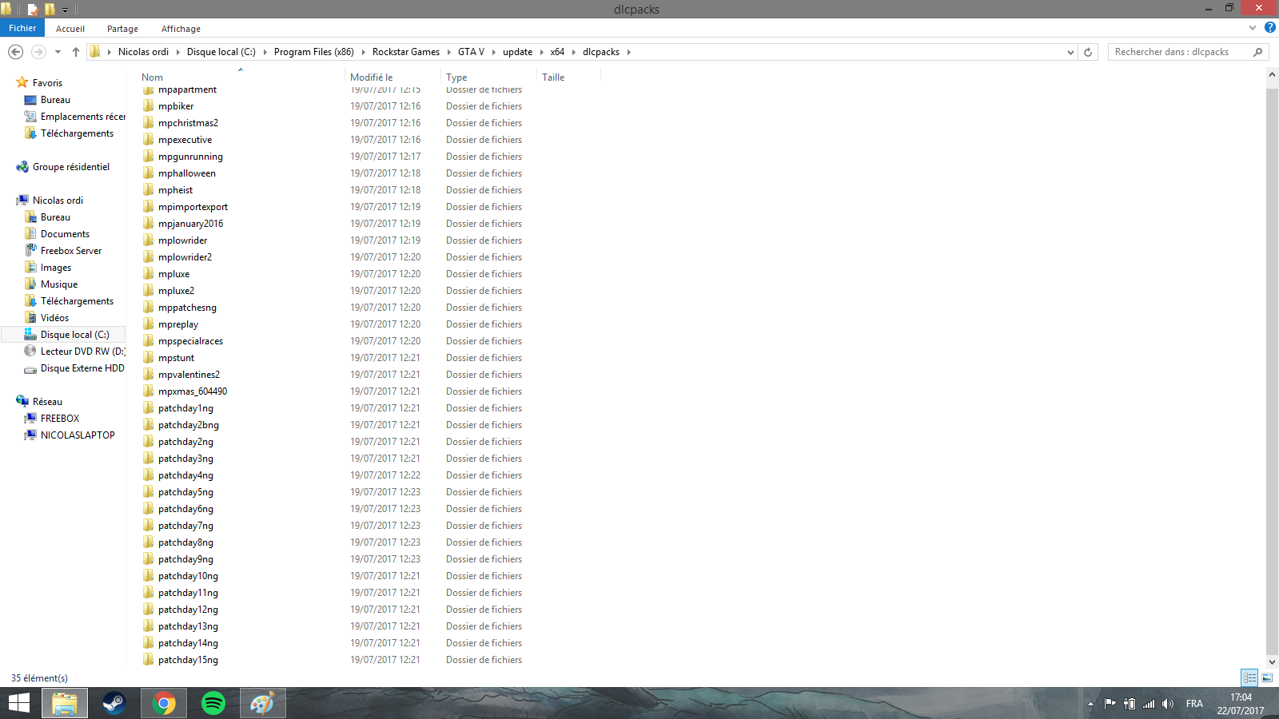Click the Back navigation arrow

click(15, 52)
